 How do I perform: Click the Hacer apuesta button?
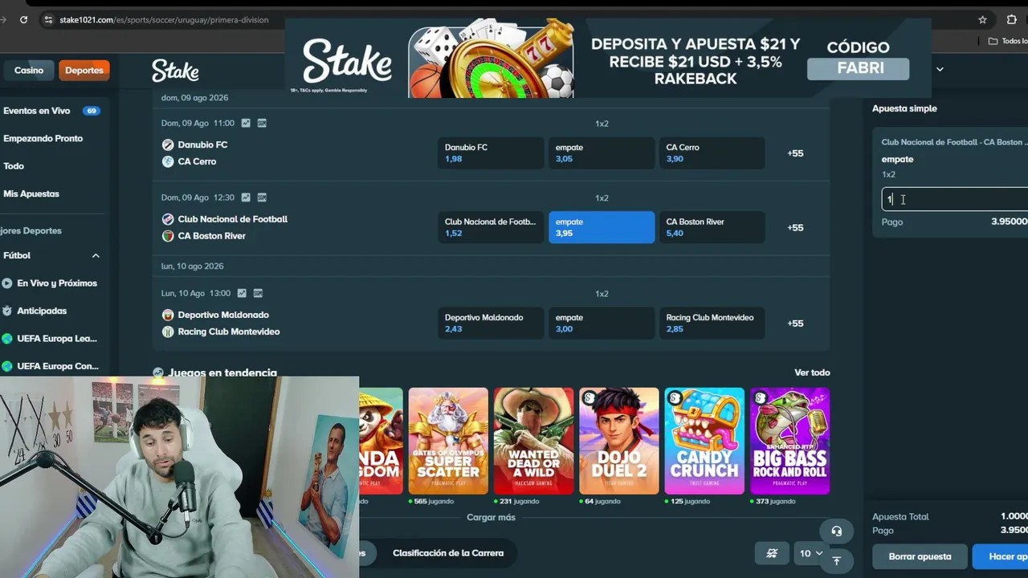tap(1001, 556)
